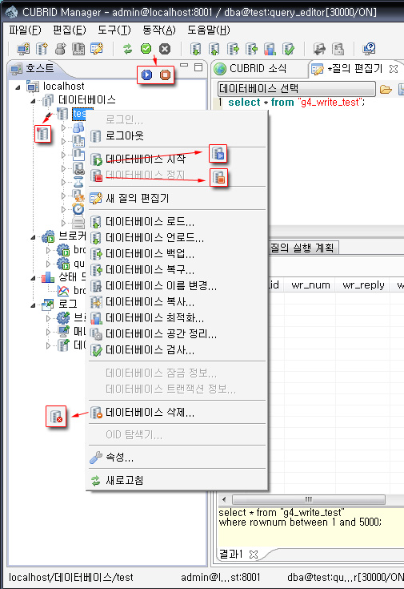Choose 데이터베이스 최적화... menu entry
Viewport: 404px width, 589px height.
click(177, 318)
